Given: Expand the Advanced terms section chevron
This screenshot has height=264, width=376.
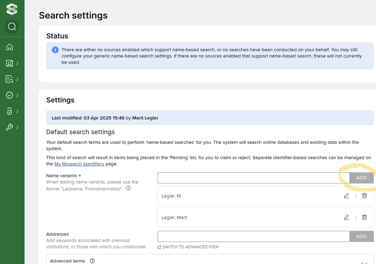Looking at the screenshot, I should 364,262.
